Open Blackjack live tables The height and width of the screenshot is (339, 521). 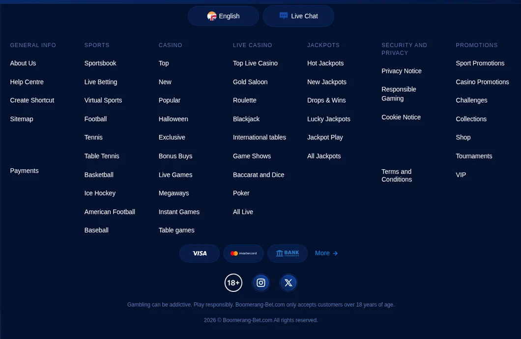tap(246, 119)
